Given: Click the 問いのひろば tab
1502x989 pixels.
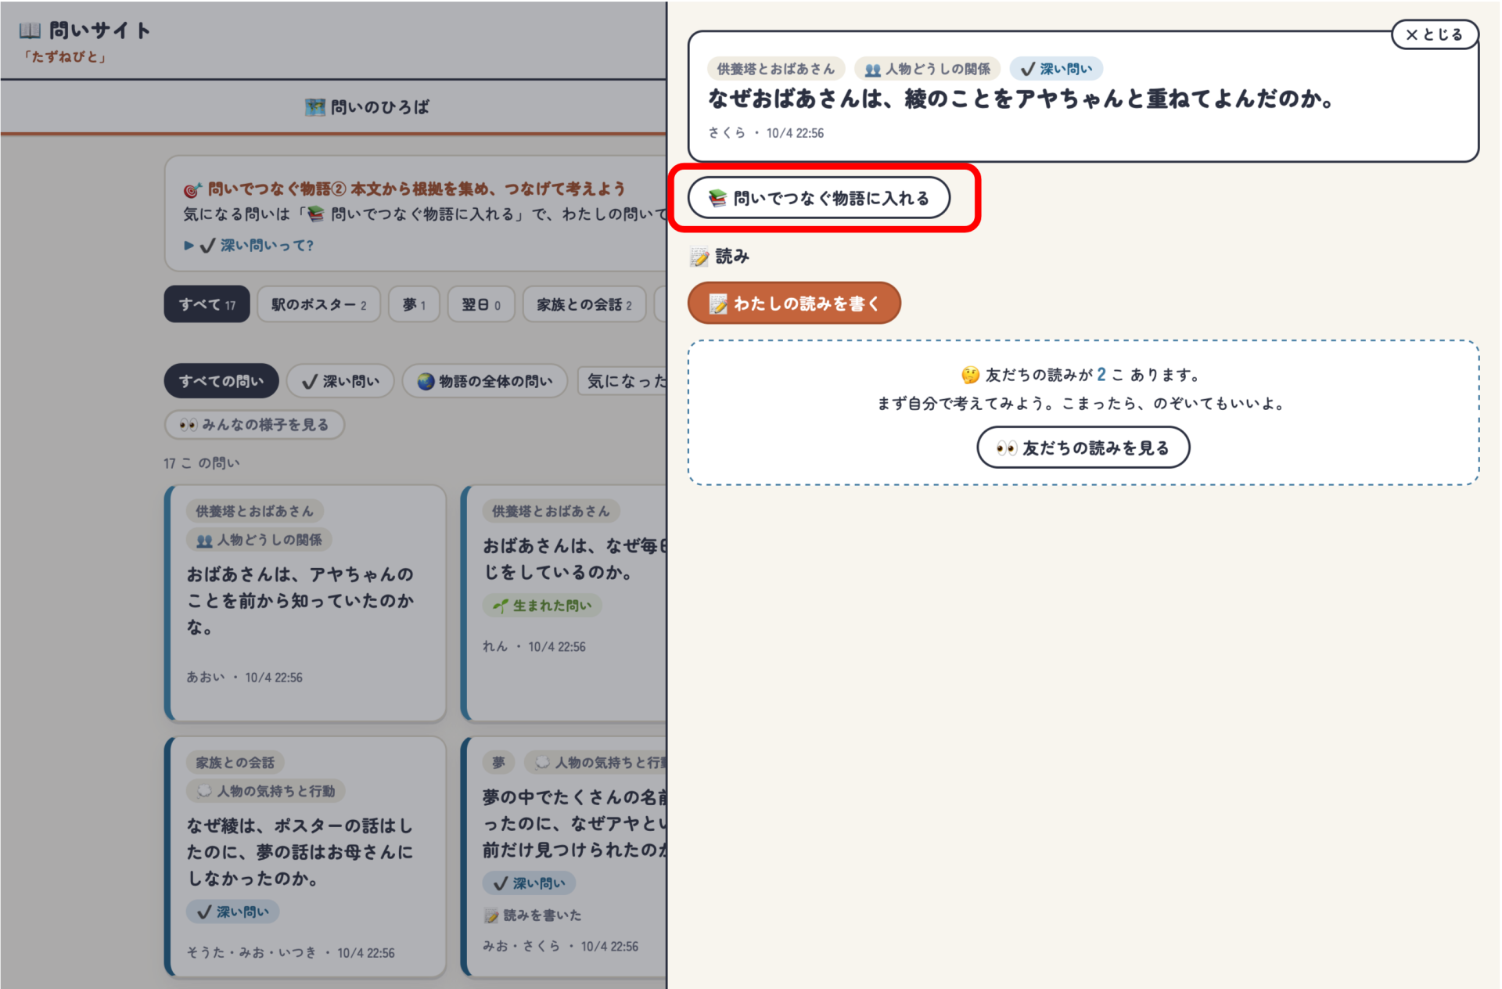Looking at the screenshot, I should (x=366, y=107).
